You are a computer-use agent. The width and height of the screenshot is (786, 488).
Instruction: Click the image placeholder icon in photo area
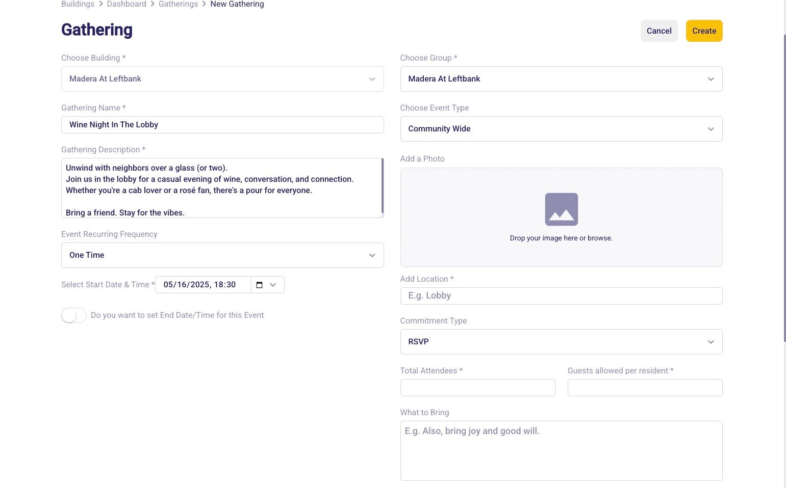(x=561, y=209)
